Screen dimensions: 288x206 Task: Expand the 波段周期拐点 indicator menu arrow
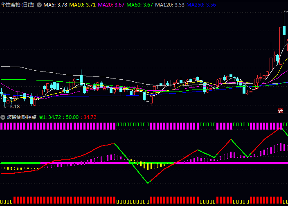point(3,117)
